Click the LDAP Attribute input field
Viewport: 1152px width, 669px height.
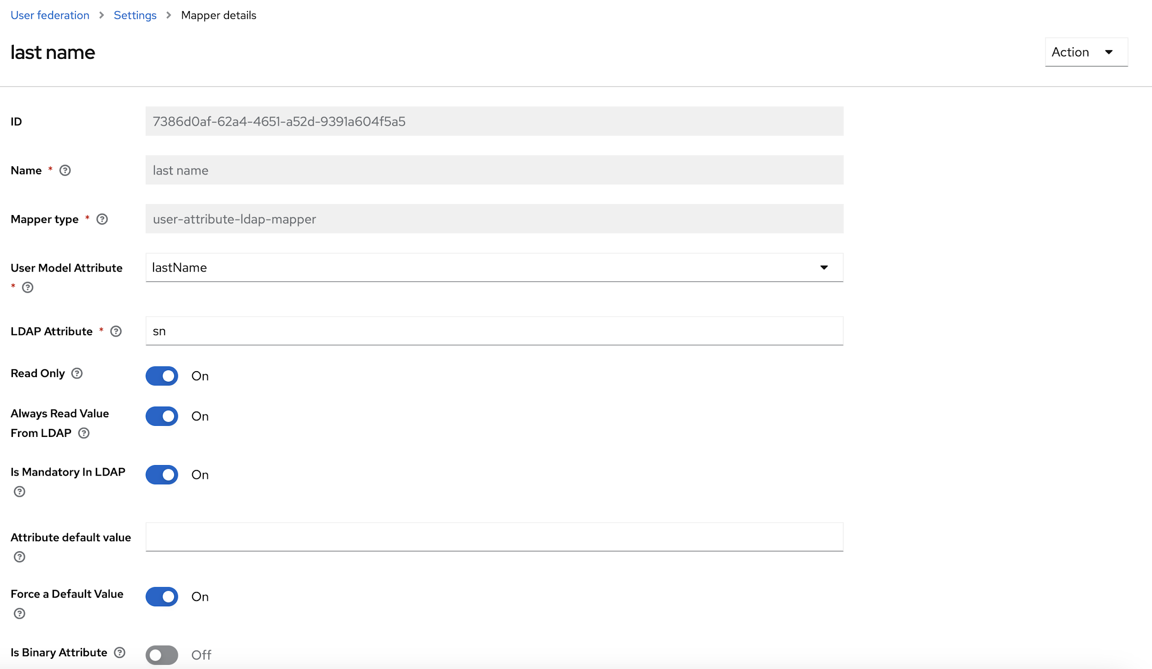click(x=494, y=331)
